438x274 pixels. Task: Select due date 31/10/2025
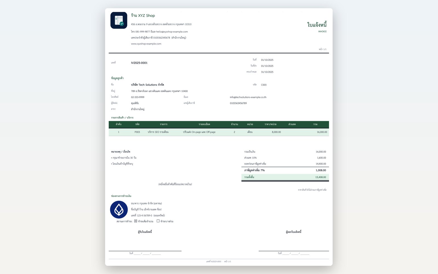pos(267,72)
